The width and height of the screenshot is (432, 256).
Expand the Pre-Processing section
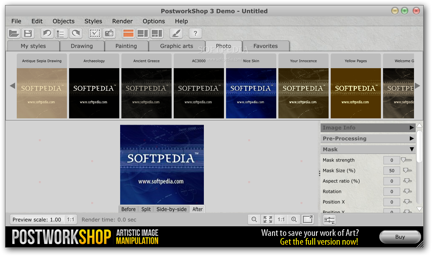point(368,138)
